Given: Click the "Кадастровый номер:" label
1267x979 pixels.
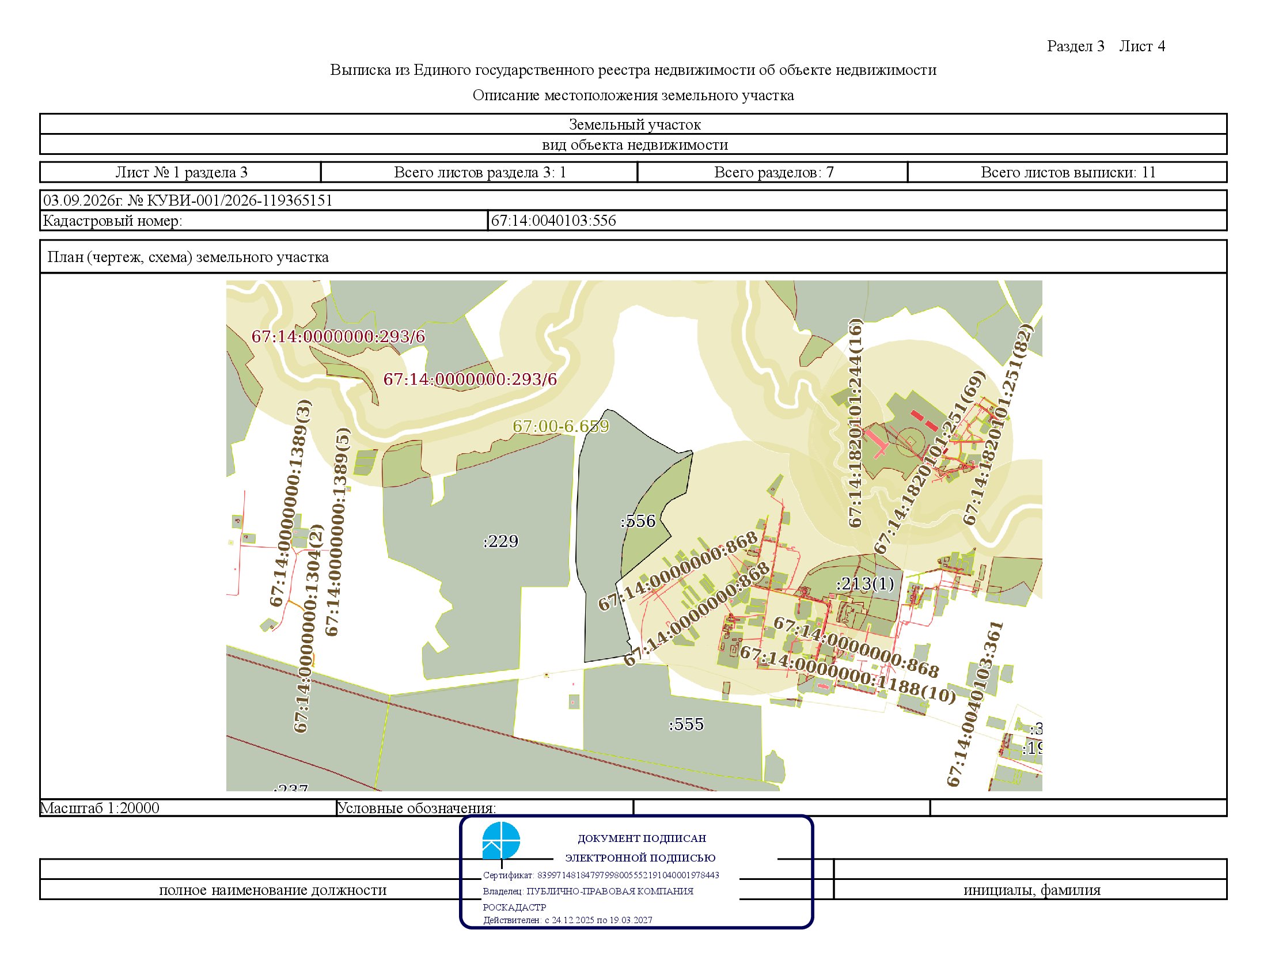Looking at the screenshot, I should pos(112,221).
